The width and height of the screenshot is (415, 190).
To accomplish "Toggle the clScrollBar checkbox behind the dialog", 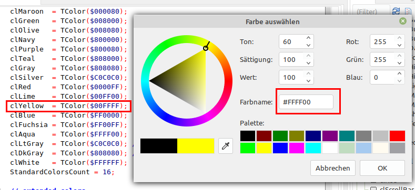I will click(373, 188).
